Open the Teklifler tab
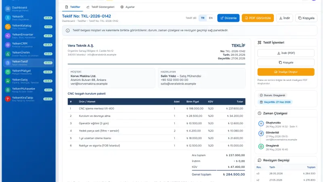Viewport: 323px width, 182px height. pos(73,7)
